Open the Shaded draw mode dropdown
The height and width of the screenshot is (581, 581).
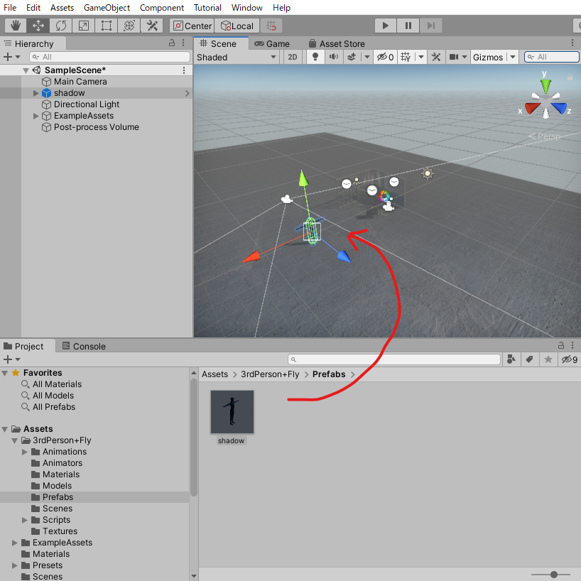[236, 57]
